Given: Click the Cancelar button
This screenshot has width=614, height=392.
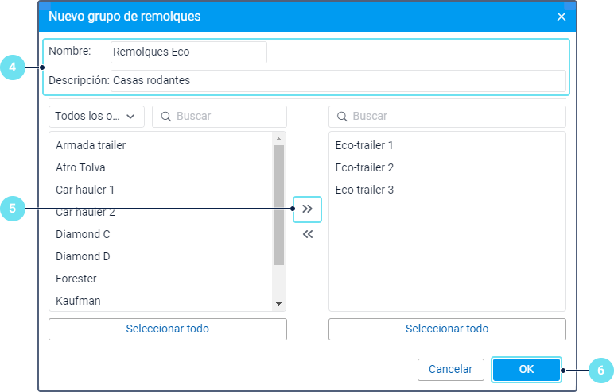Looking at the screenshot, I should pos(451,369).
